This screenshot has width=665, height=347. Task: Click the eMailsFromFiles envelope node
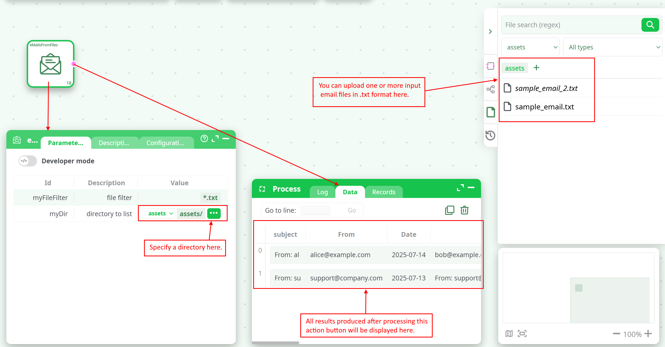[50, 64]
